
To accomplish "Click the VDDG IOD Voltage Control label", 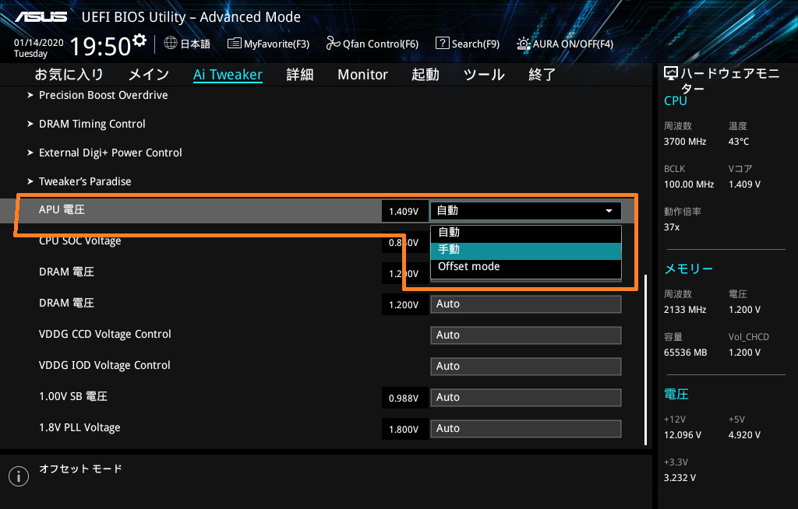I will click(104, 365).
